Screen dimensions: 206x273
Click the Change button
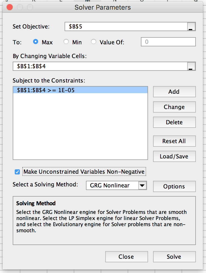(x=174, y=107)
